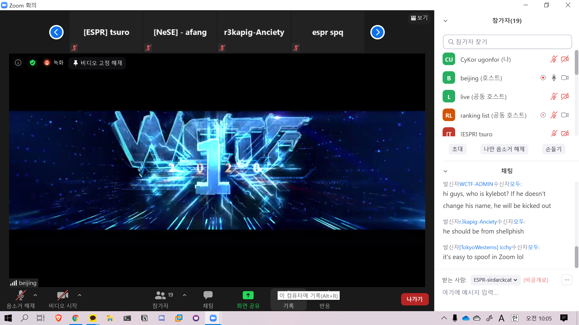Open the participants icon showing 19
The width and height of the screenshot is (579, 325).
(x=160, y=295)
